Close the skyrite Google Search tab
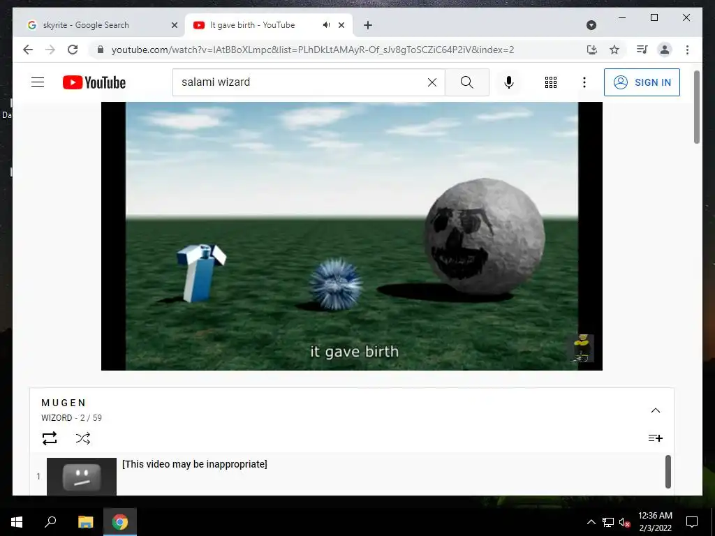The height and width of the screenshot is (536, 715). (x=174, y=25)
